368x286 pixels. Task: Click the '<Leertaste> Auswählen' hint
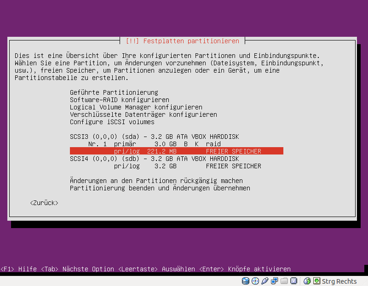point(156,269)
